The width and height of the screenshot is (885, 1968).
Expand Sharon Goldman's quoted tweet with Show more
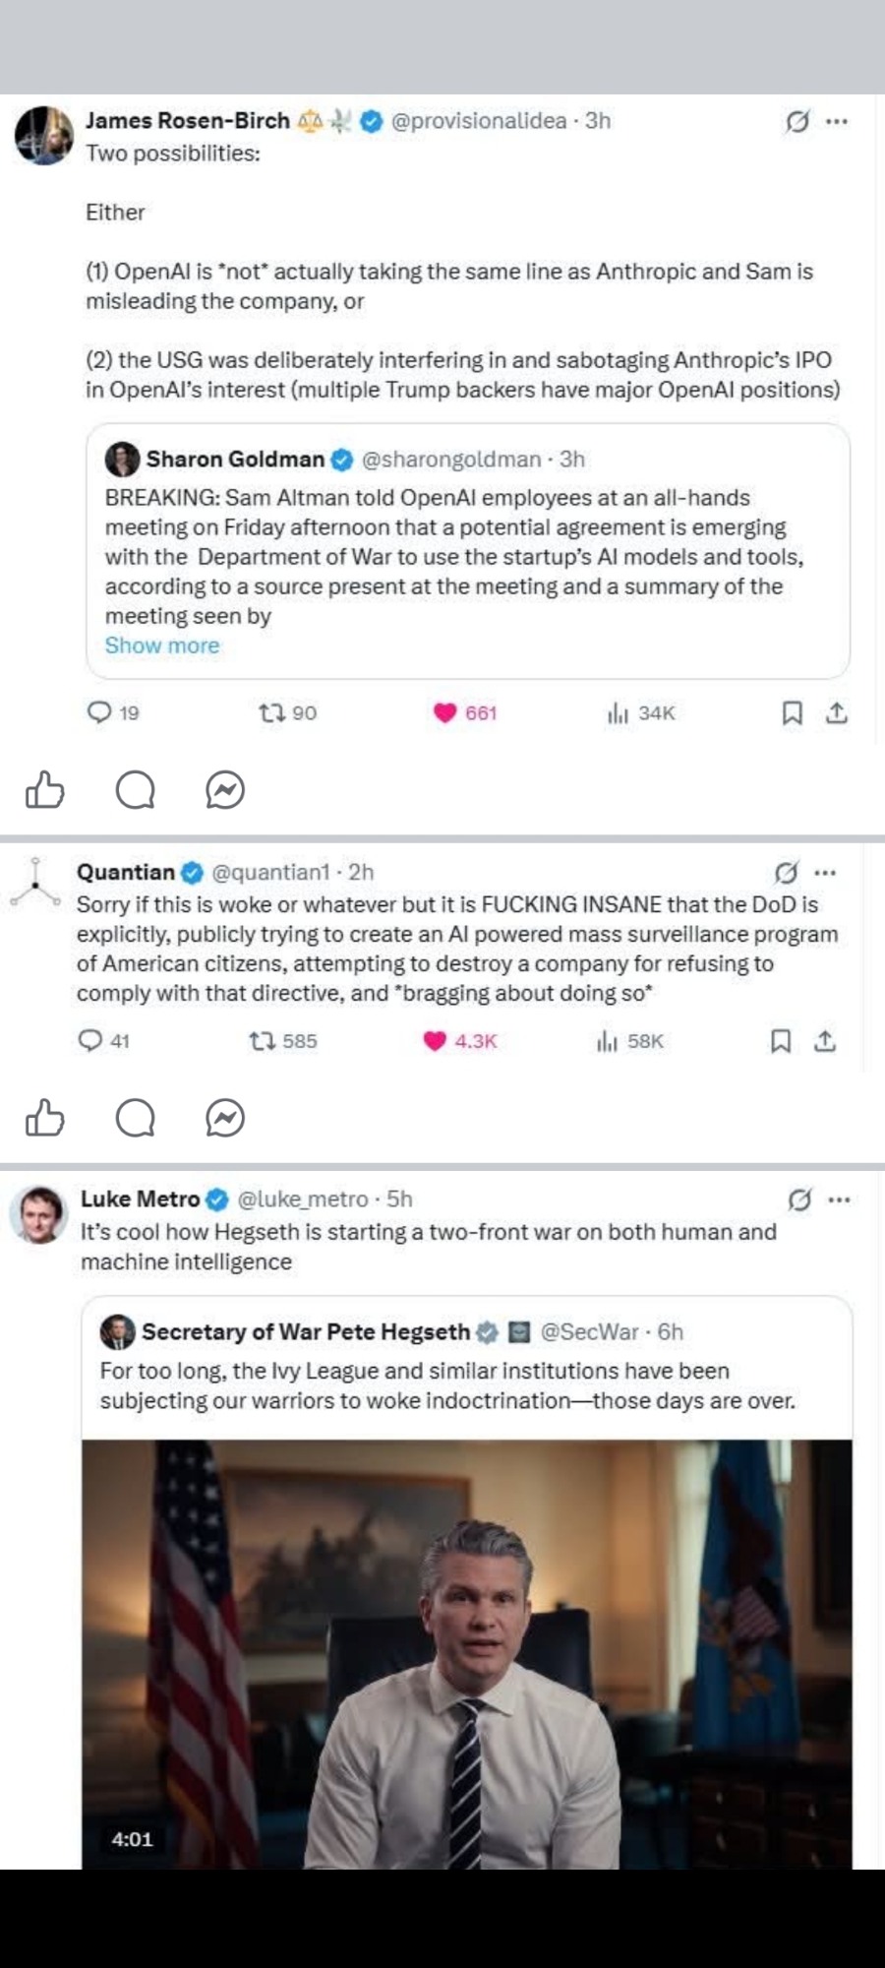[162, 646]
